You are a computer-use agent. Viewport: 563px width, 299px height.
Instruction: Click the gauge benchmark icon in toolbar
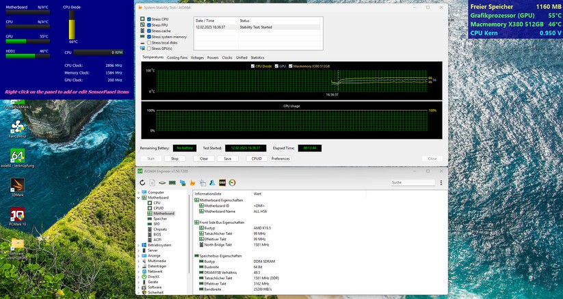(232, 182)
